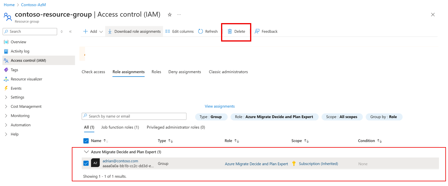The height and width of the screenshot is (186, 448).
Task: Collapse the Azure Migrate Decide and Plan Expert group
Action: (x=86, y=152)
